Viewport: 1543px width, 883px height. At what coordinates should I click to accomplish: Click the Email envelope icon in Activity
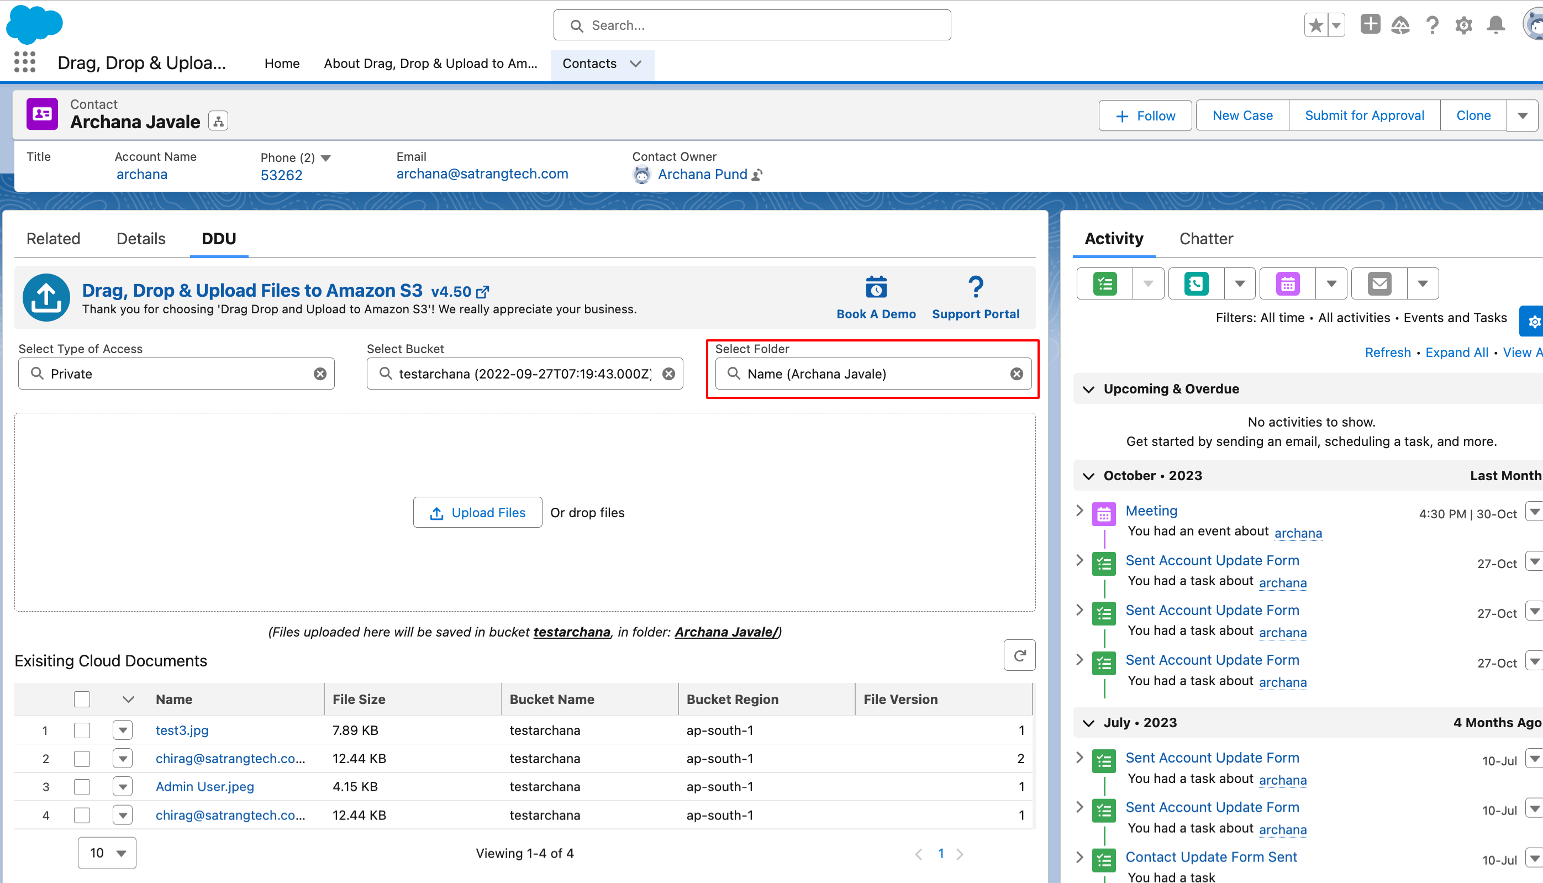click(1379, 284)
